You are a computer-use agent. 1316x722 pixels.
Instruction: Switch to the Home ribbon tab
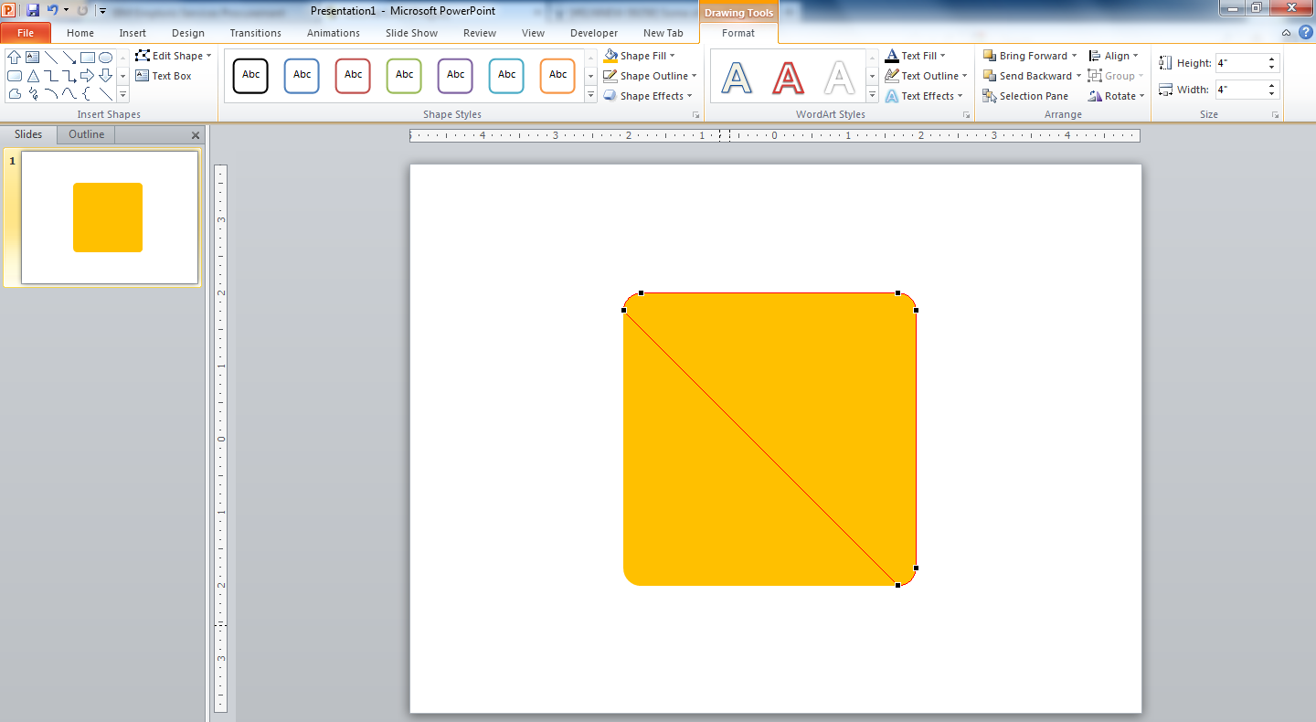click(80, 33)
